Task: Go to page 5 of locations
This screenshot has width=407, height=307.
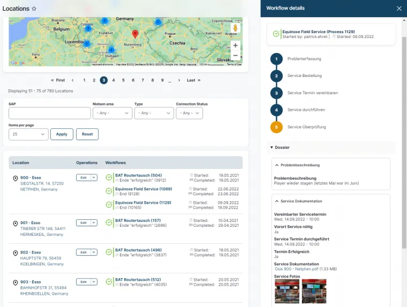Action: coord(123,80)
